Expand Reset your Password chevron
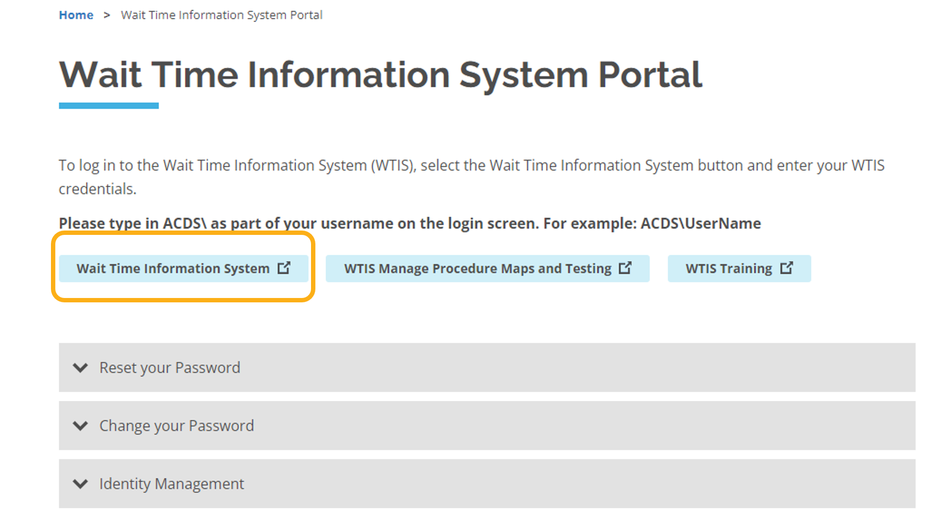 (80, 367)
